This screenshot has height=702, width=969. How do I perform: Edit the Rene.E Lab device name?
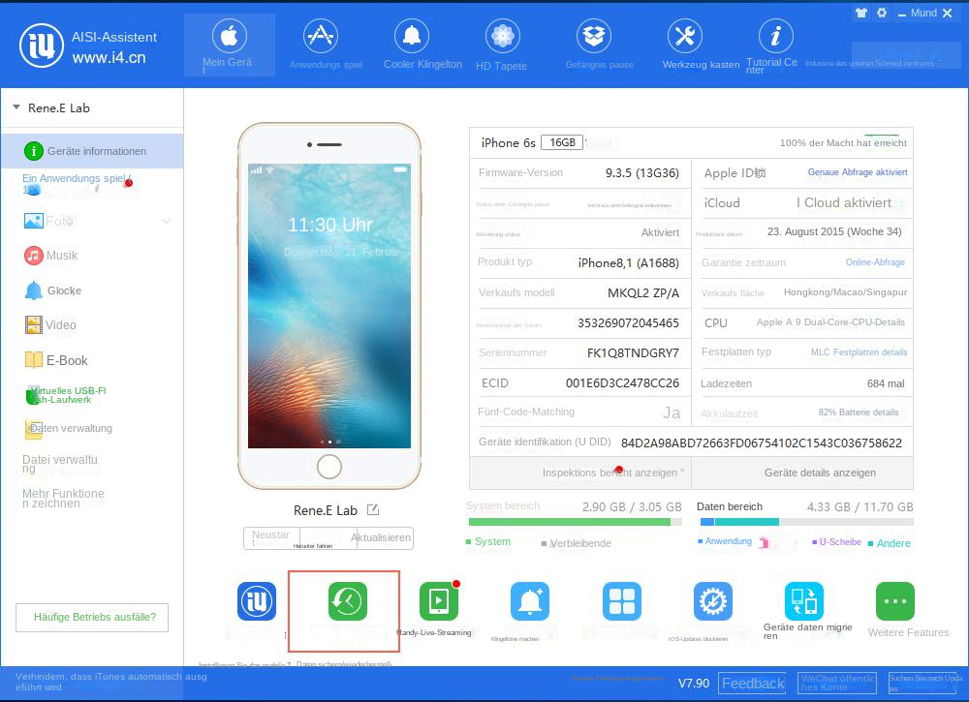(x=373, y=510)
